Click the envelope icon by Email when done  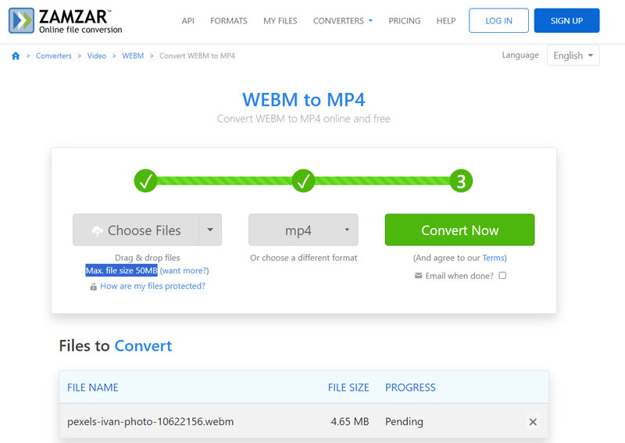(418, 276)
